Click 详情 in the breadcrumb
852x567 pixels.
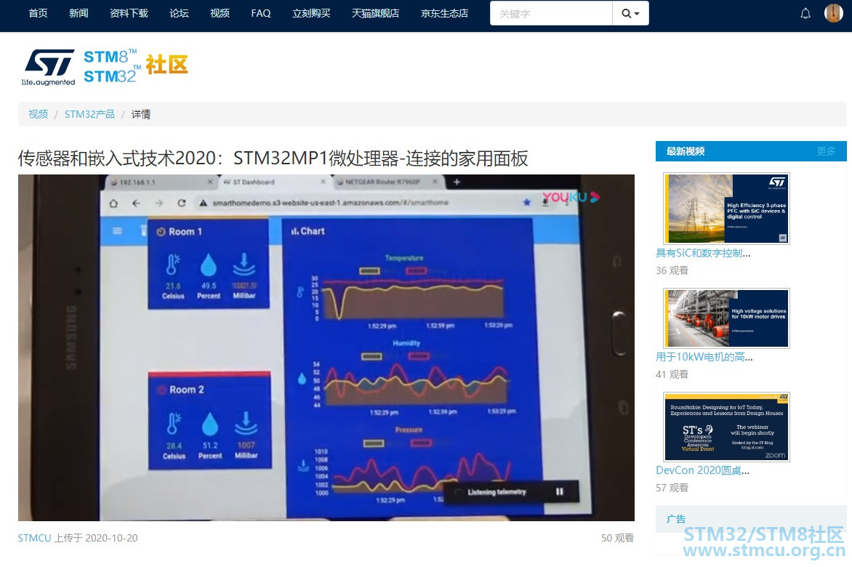tap(141, 114)
